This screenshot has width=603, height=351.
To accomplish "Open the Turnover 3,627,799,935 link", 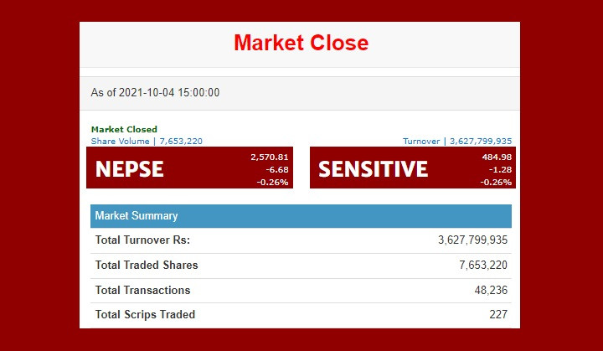I will (x=457, y=142).
